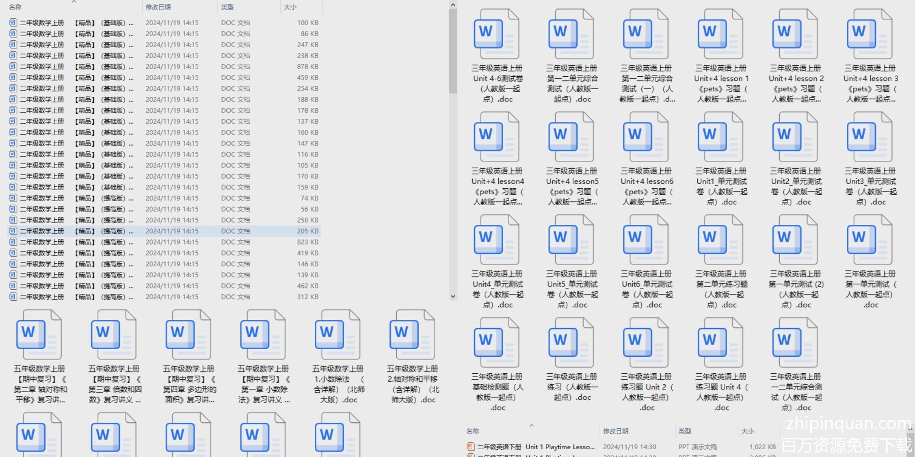Image resolution: width=915 pixels, height=457 pixels.
Task: Select the 练习题 Unit 4 file name
Action: click(x=721, y=392)
